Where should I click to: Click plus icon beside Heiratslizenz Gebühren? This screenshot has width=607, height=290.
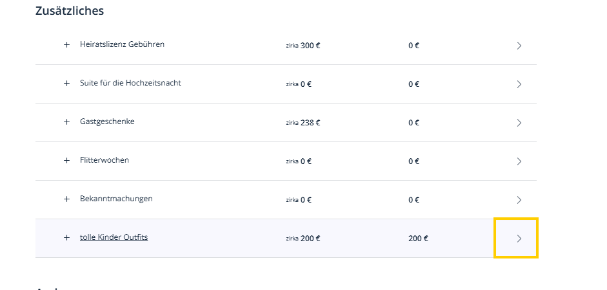click(x=66, y=45)
